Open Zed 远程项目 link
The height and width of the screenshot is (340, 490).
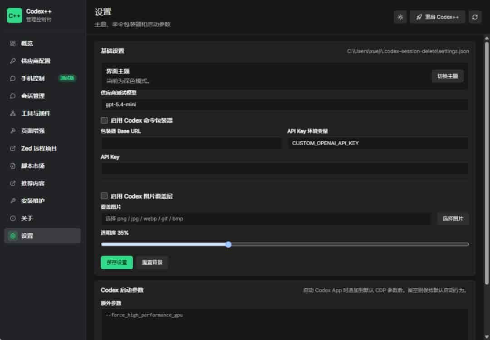click(42, 148)
